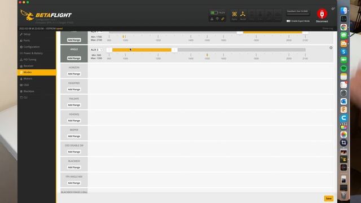Click the battery voltage indicator icon
361x203 pixels.
click(x=214, y=12)
